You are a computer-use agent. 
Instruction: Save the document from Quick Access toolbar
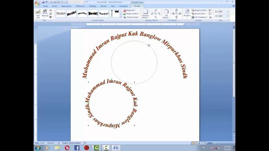43,2
